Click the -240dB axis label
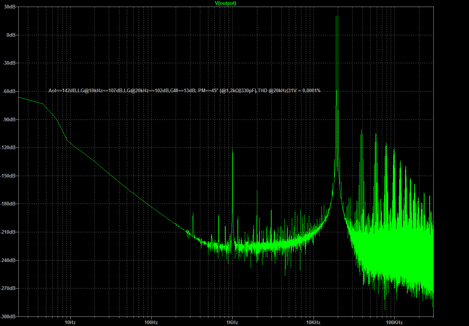 coord(8,261)
